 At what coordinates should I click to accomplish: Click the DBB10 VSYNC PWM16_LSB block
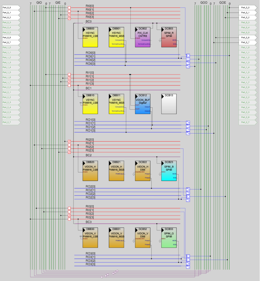pyautogui.click(x=90, y=104)
